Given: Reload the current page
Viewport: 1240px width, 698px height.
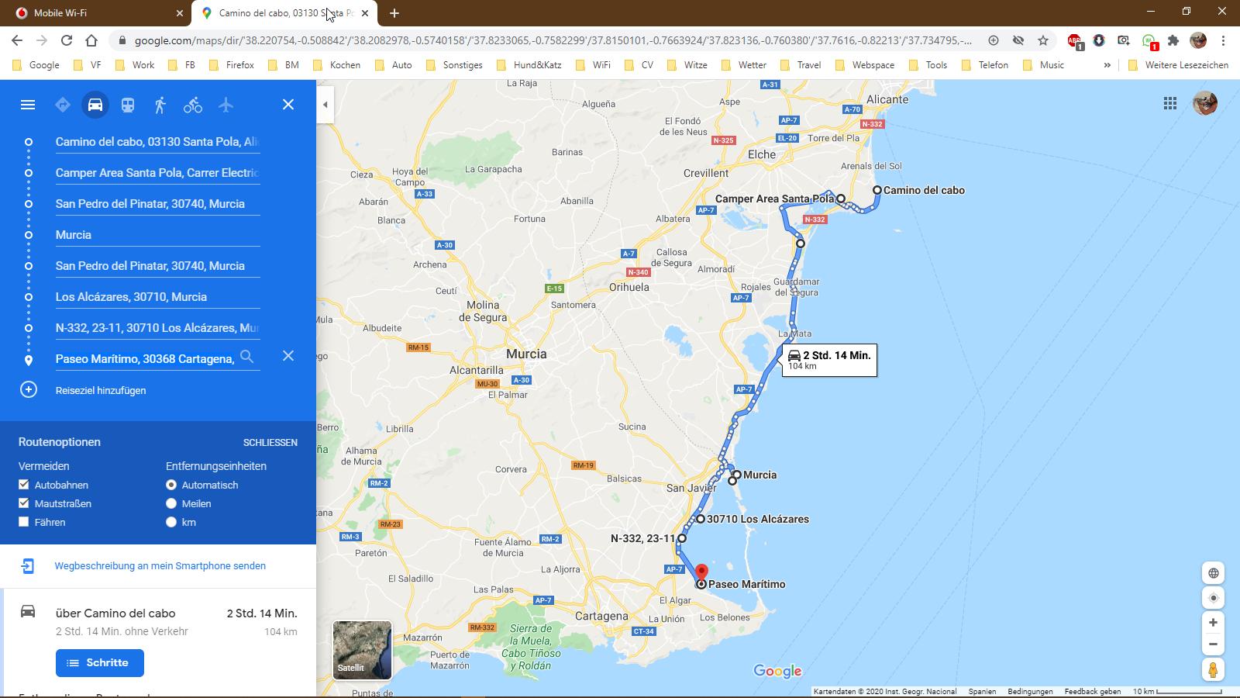Looking at the screenshot, I should point(67,40).
